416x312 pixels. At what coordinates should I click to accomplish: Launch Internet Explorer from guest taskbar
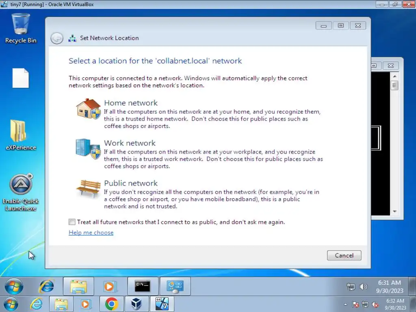(47, 286)
